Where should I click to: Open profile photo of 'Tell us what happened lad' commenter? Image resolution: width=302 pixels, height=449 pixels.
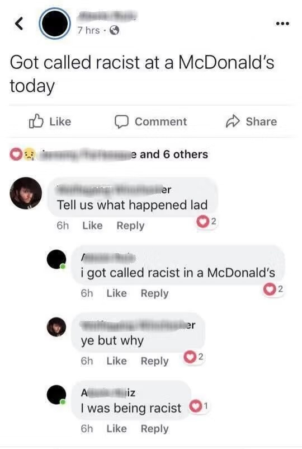(26, 193)
